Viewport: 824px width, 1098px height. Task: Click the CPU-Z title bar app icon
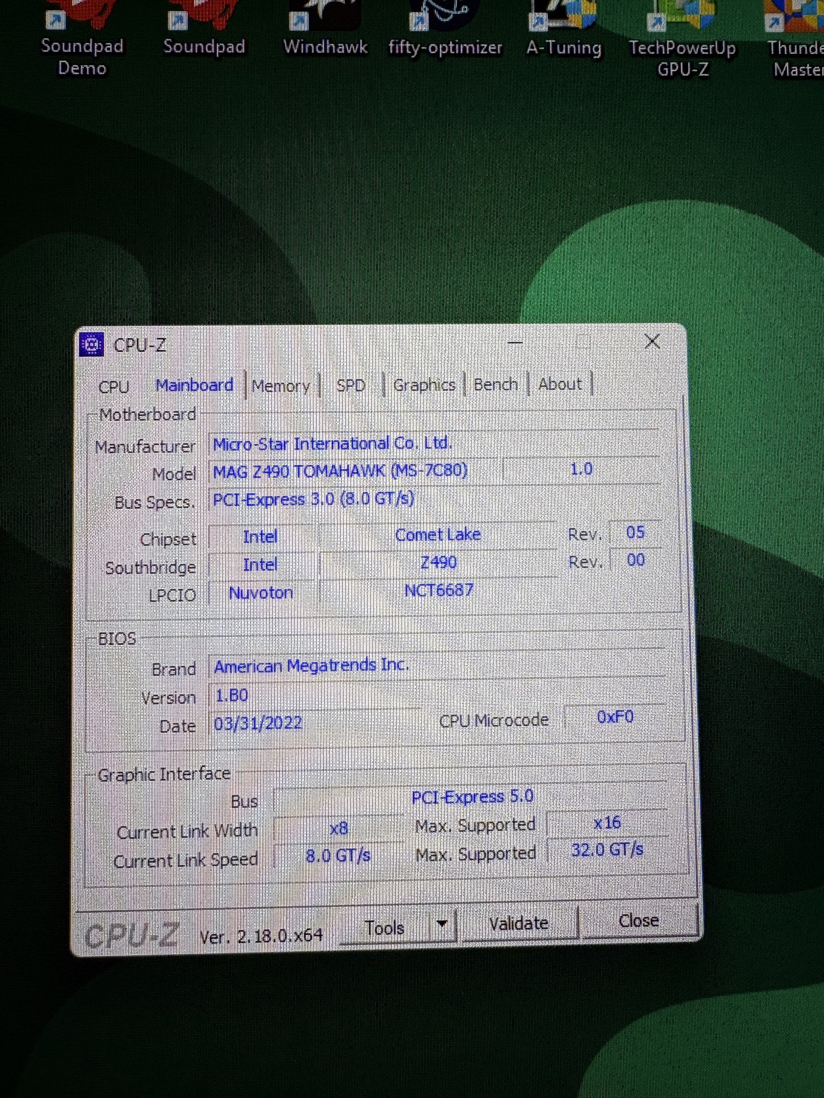click(x=91, y=344)
